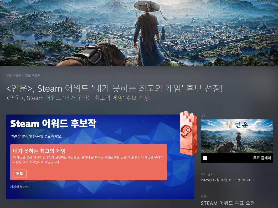278x208 pixels.
Task: Click the 무료 플레이 label
Action: [262, 158]
